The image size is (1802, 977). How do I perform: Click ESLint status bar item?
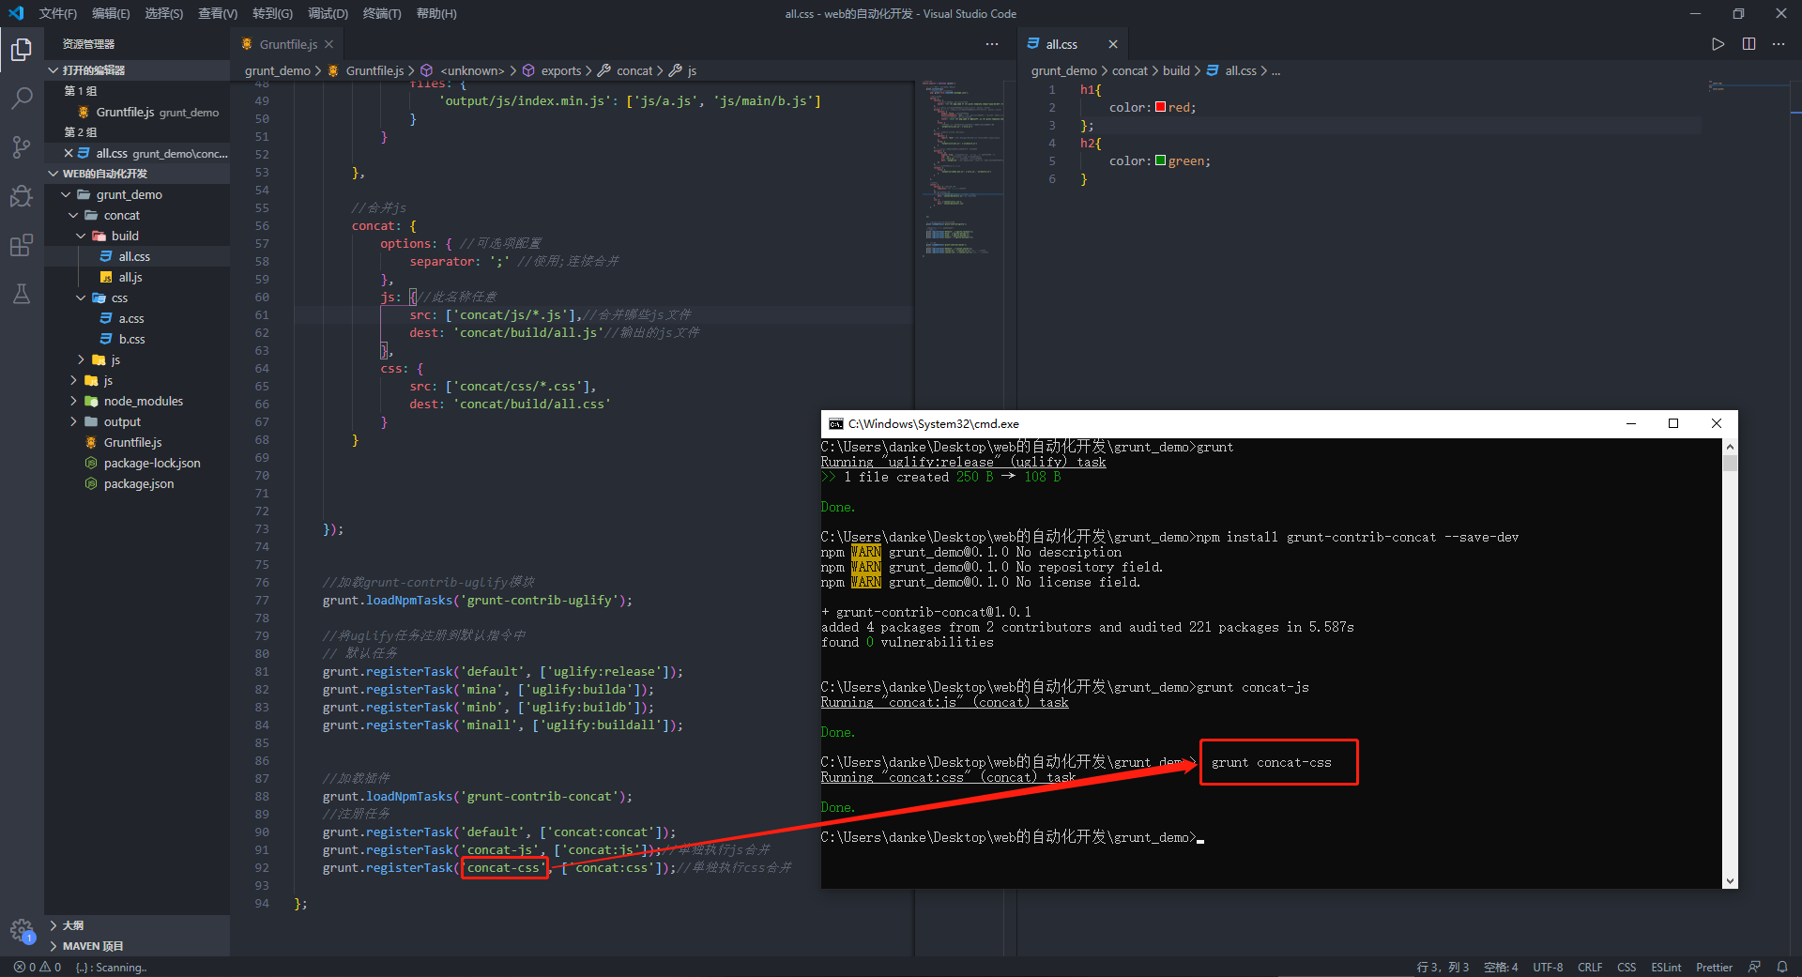tap(1666, 967)
